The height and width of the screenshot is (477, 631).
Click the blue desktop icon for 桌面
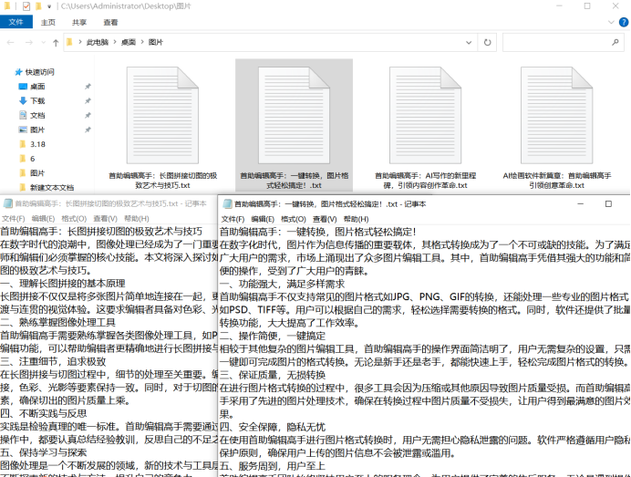23,87
